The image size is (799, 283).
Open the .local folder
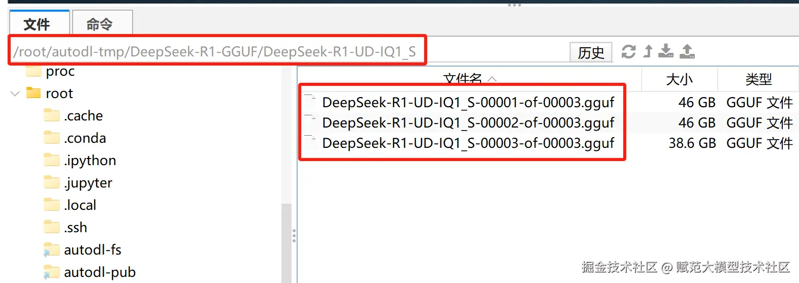(x=80, y=205)
